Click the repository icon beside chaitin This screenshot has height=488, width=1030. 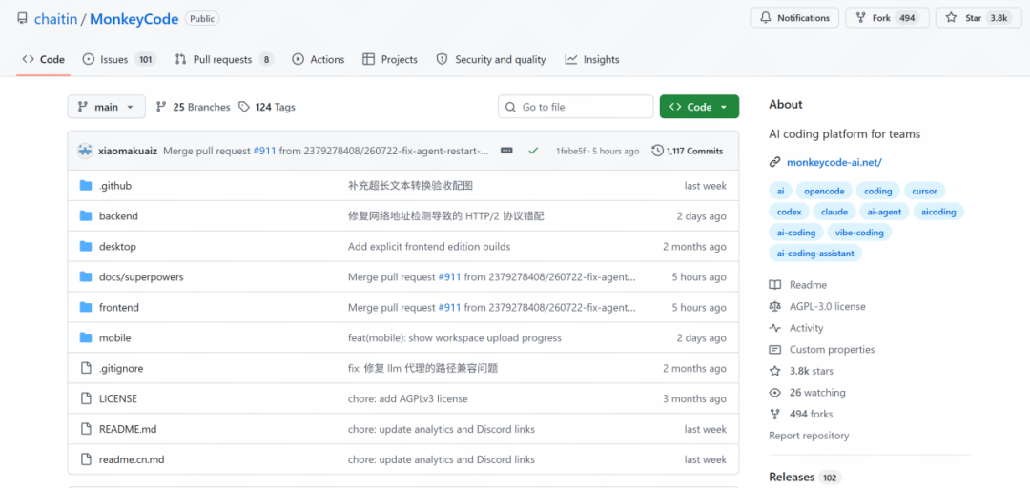click(23, 19)
